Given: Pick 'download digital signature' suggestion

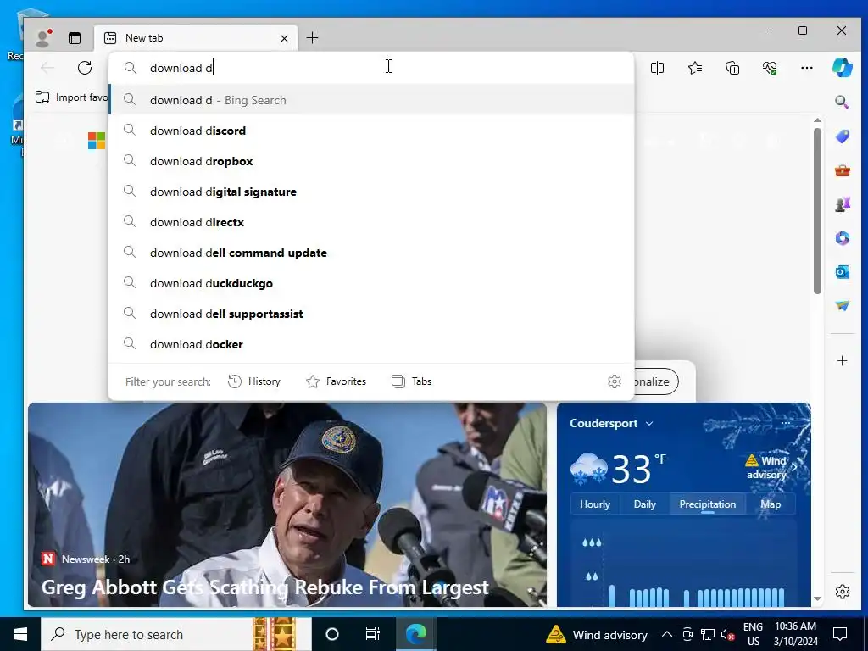Looking at the screenshot, I should click(371, 192).
